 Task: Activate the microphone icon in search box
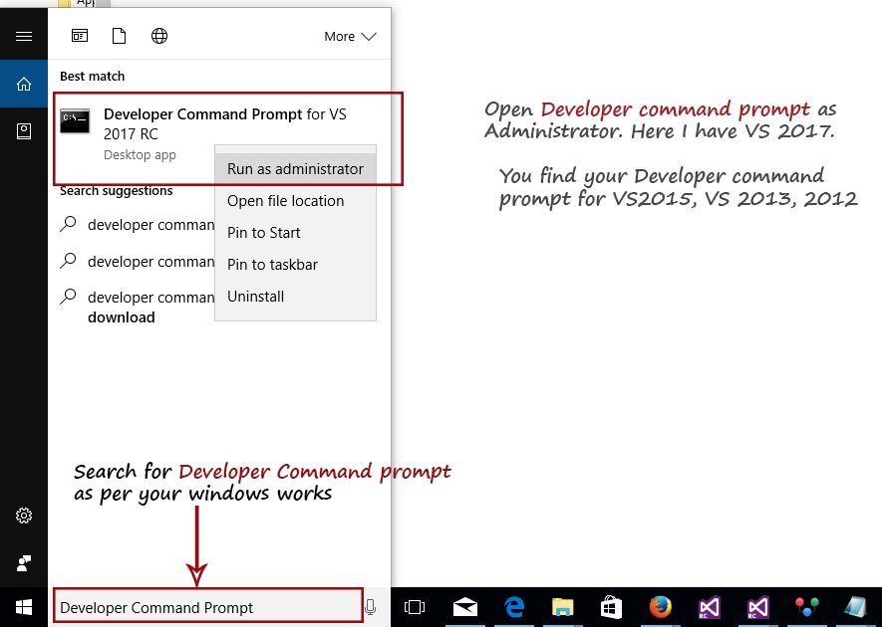point(370,607)
